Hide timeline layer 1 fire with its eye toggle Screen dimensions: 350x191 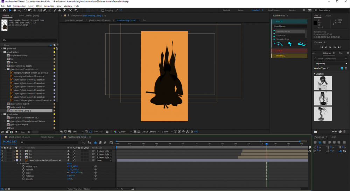pos(2,151)
